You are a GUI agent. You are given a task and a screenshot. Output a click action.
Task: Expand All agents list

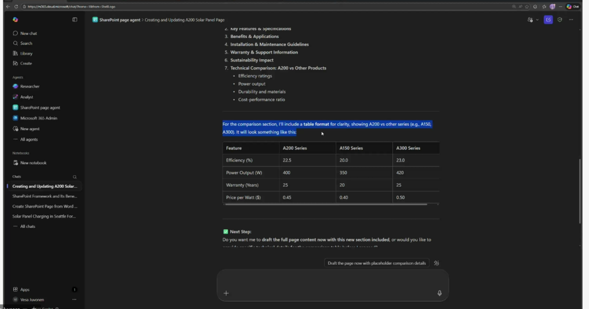[29, 140]
